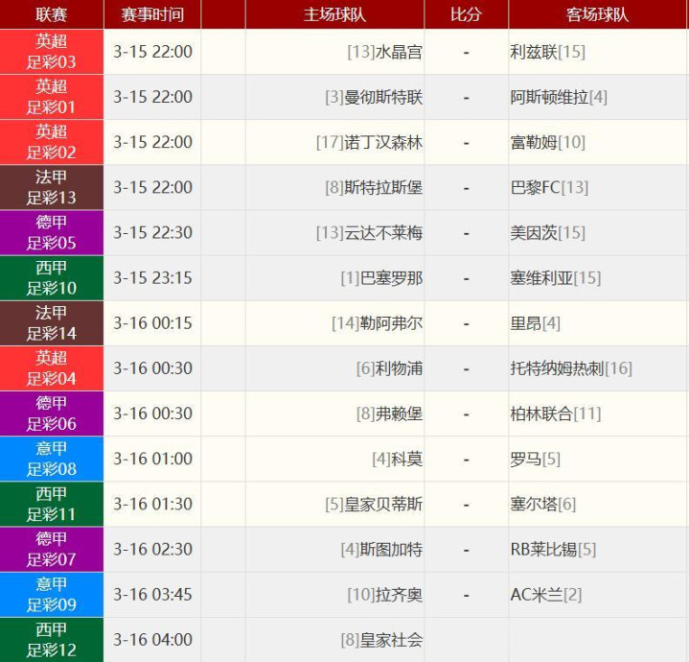This screenshot has width=689, height=662.
Task: Select the 英超 足彩02 league cell
Action: 52,142
